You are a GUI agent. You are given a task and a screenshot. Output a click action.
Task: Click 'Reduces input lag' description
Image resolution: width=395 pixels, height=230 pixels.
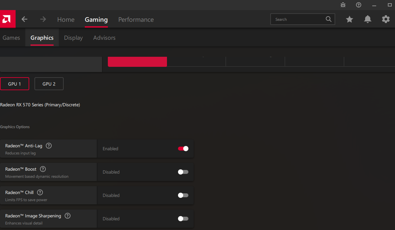(20, 153)
